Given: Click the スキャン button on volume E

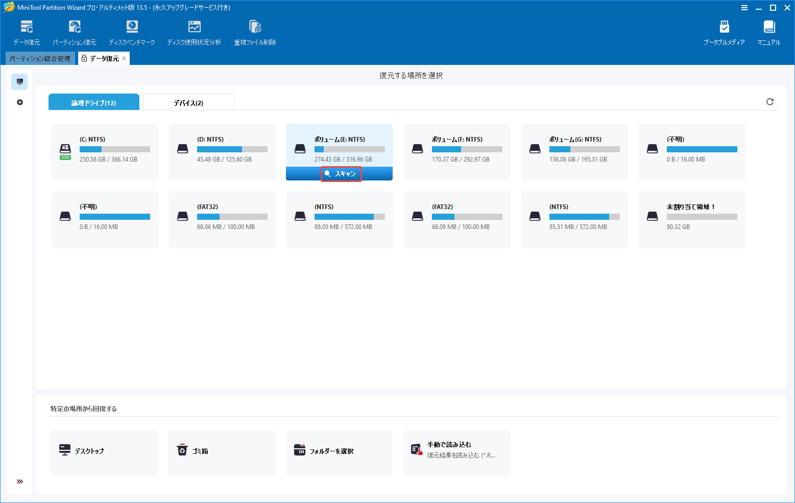Looking at the screenshot, I should click(341, 174).
